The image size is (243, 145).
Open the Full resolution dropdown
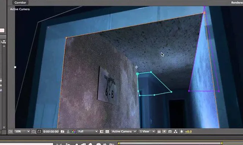[88, 131]
